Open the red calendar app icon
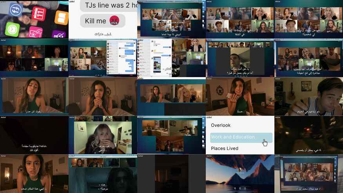Screen dimensions: 343x193 38,13
